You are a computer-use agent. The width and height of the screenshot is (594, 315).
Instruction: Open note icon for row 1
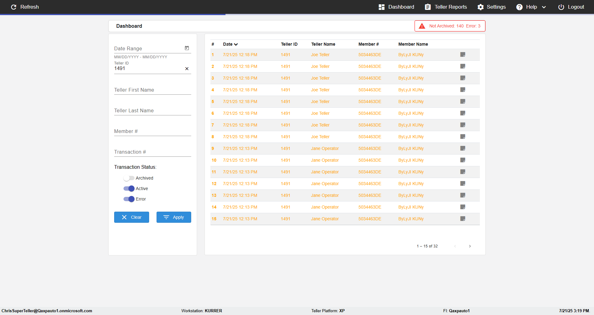[x=463, y=55]
